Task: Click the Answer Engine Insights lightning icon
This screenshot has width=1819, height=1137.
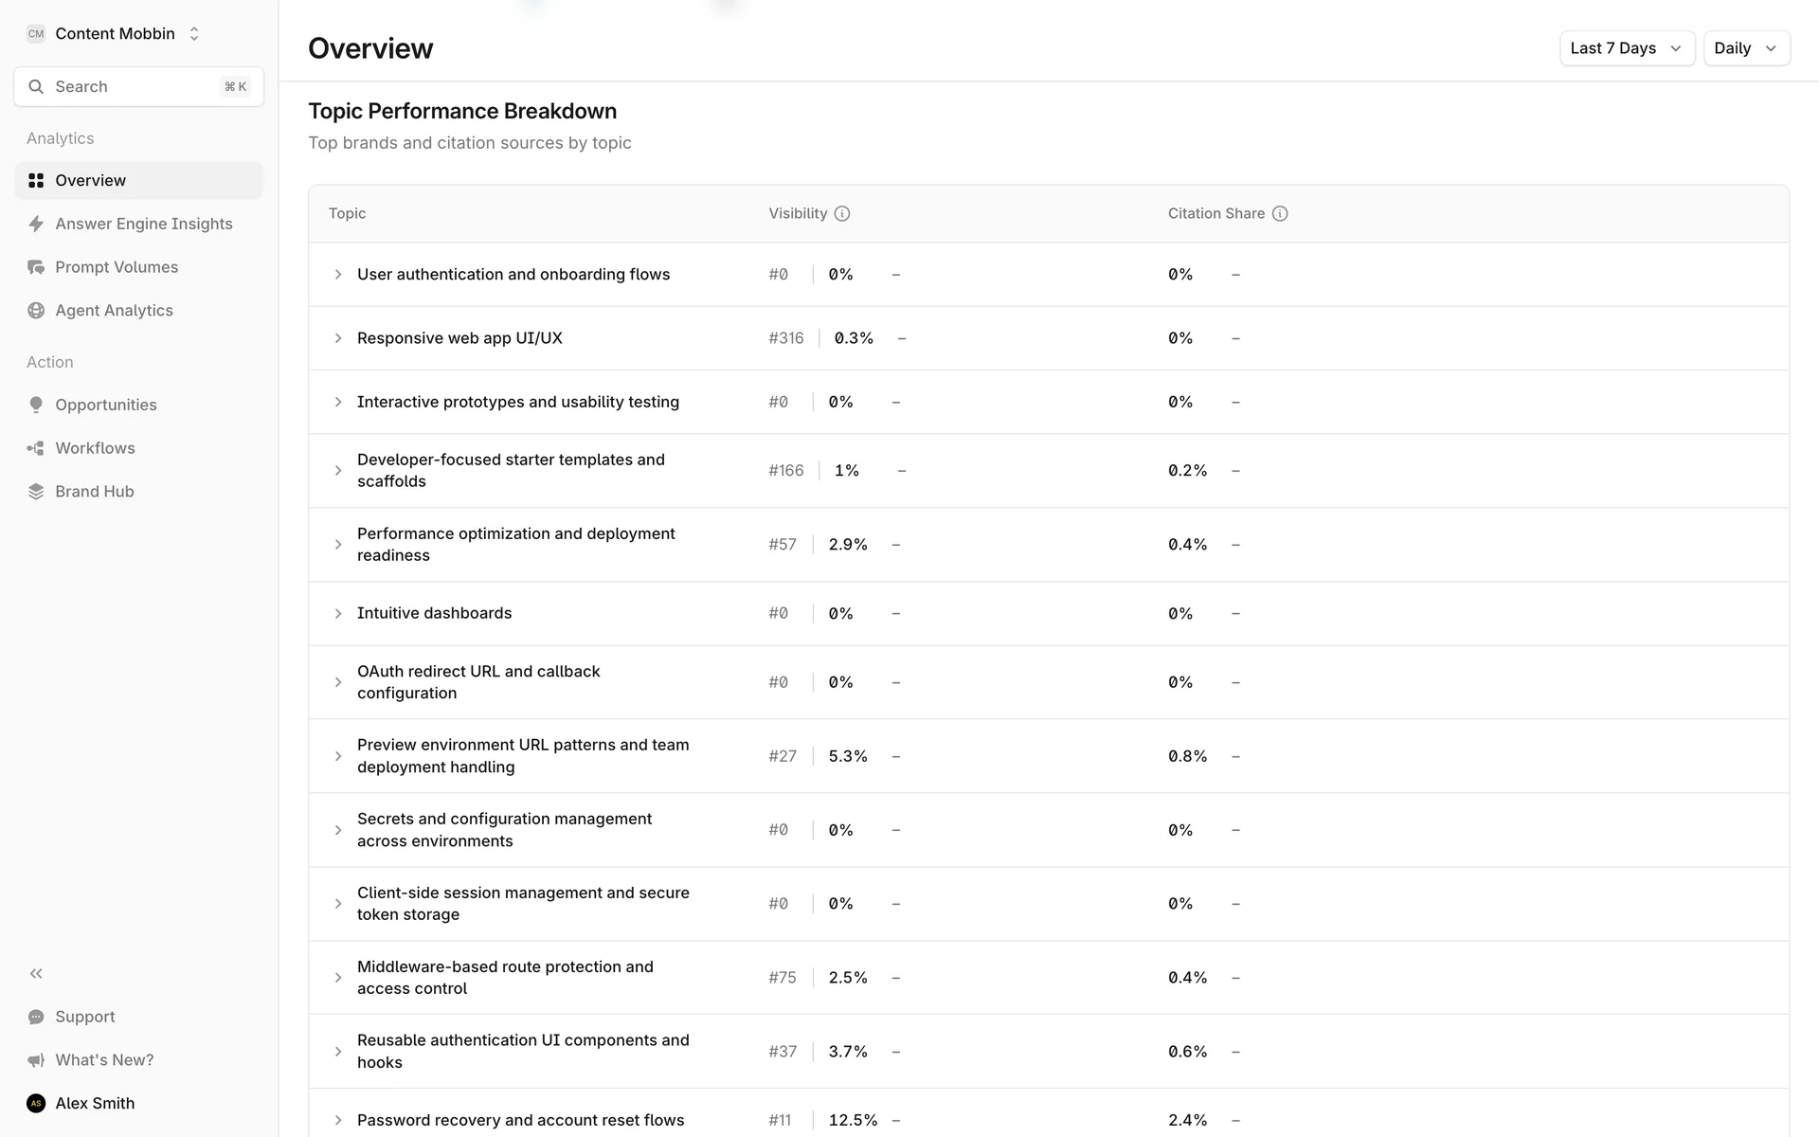Action: pos(36,224)
